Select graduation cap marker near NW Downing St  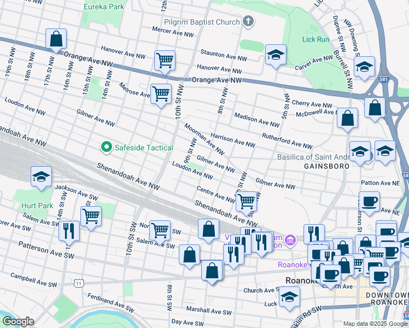[x=364, y=68]
